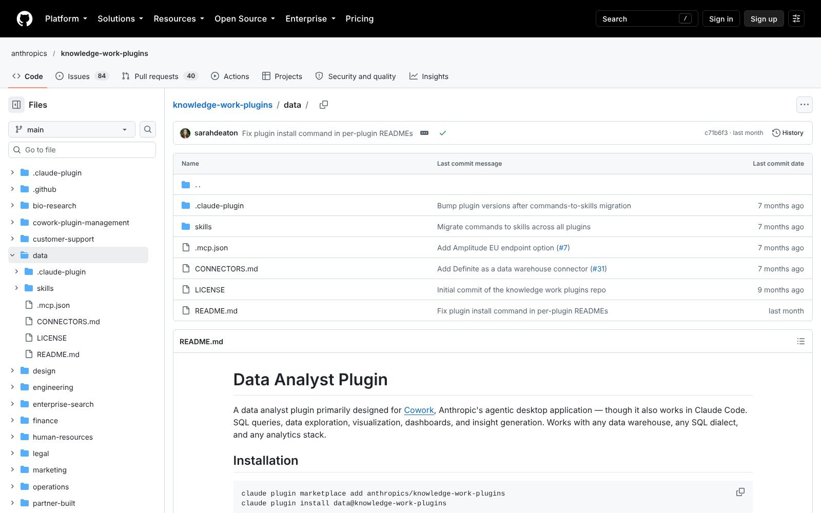Copy the installation commands to clipboard
821x513 pixels.
pyautogui.click(x=740, y=492)
